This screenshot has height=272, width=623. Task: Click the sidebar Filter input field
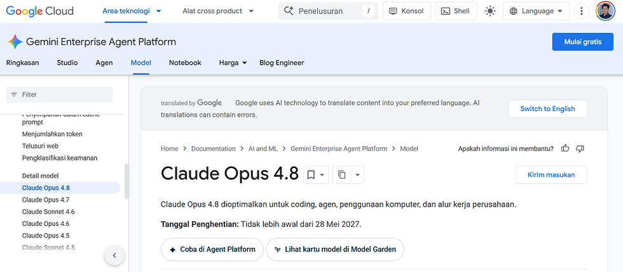[59, 94]
